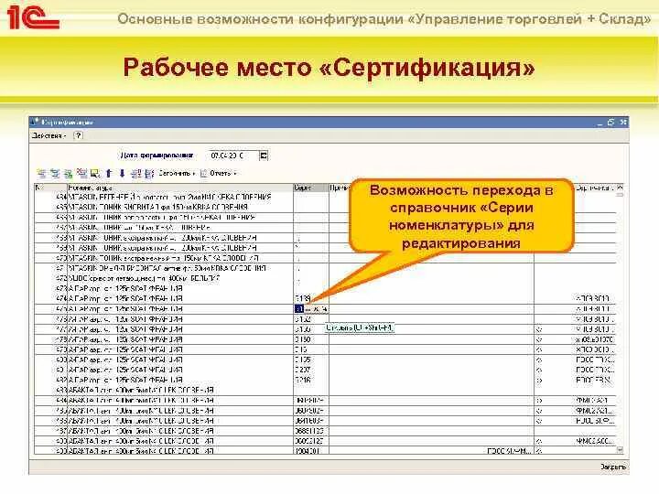
Task: Click the 1C logo
Action: tap(32, 16)
